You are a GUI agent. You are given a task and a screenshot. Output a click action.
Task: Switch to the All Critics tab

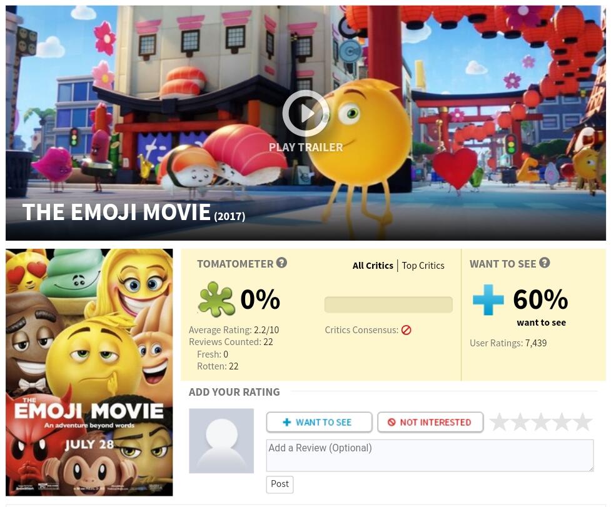tap(373, 266)
